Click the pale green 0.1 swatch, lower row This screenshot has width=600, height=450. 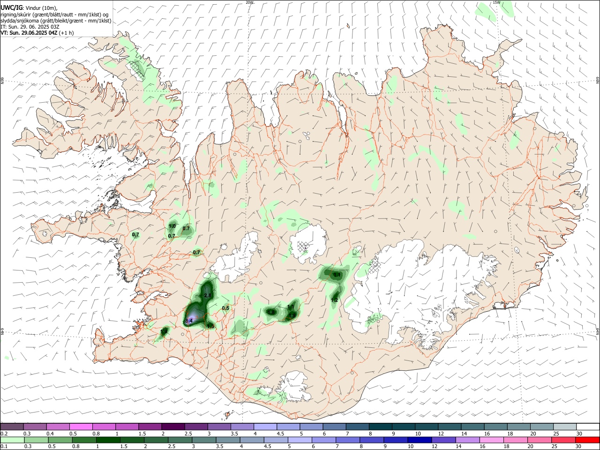(x=12, y=440)
